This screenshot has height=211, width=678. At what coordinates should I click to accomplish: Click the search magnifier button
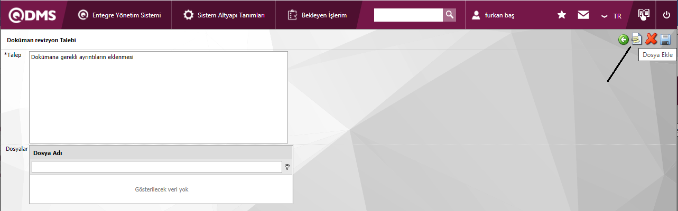[449, 15]
